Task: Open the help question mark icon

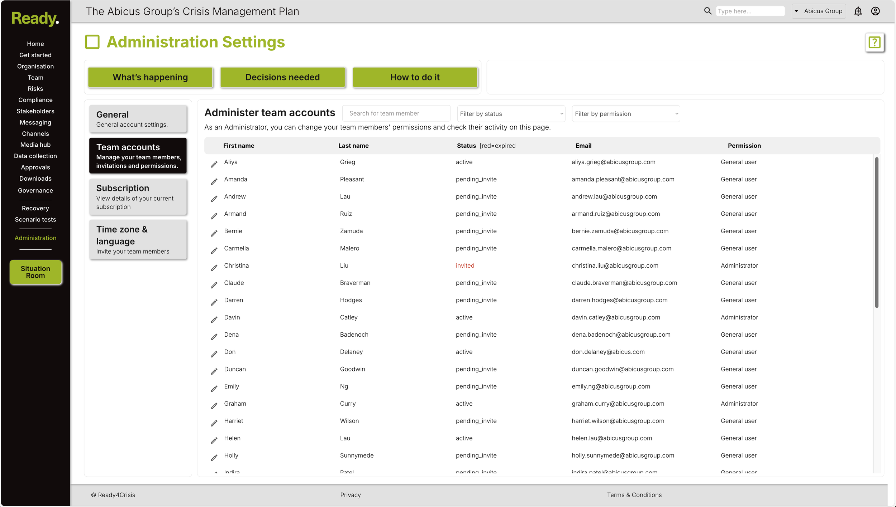Action: pyautogui.click(x=874, y=43)
